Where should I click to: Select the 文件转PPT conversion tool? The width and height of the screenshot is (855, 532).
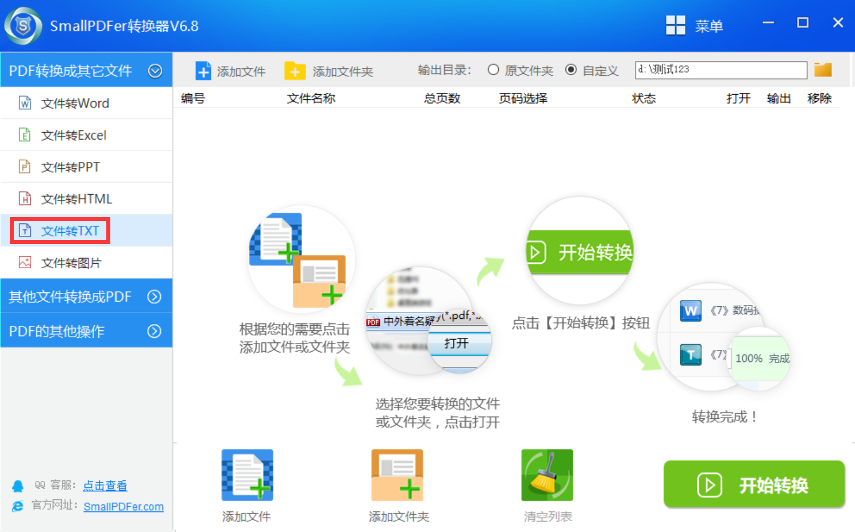pos(71,167)
